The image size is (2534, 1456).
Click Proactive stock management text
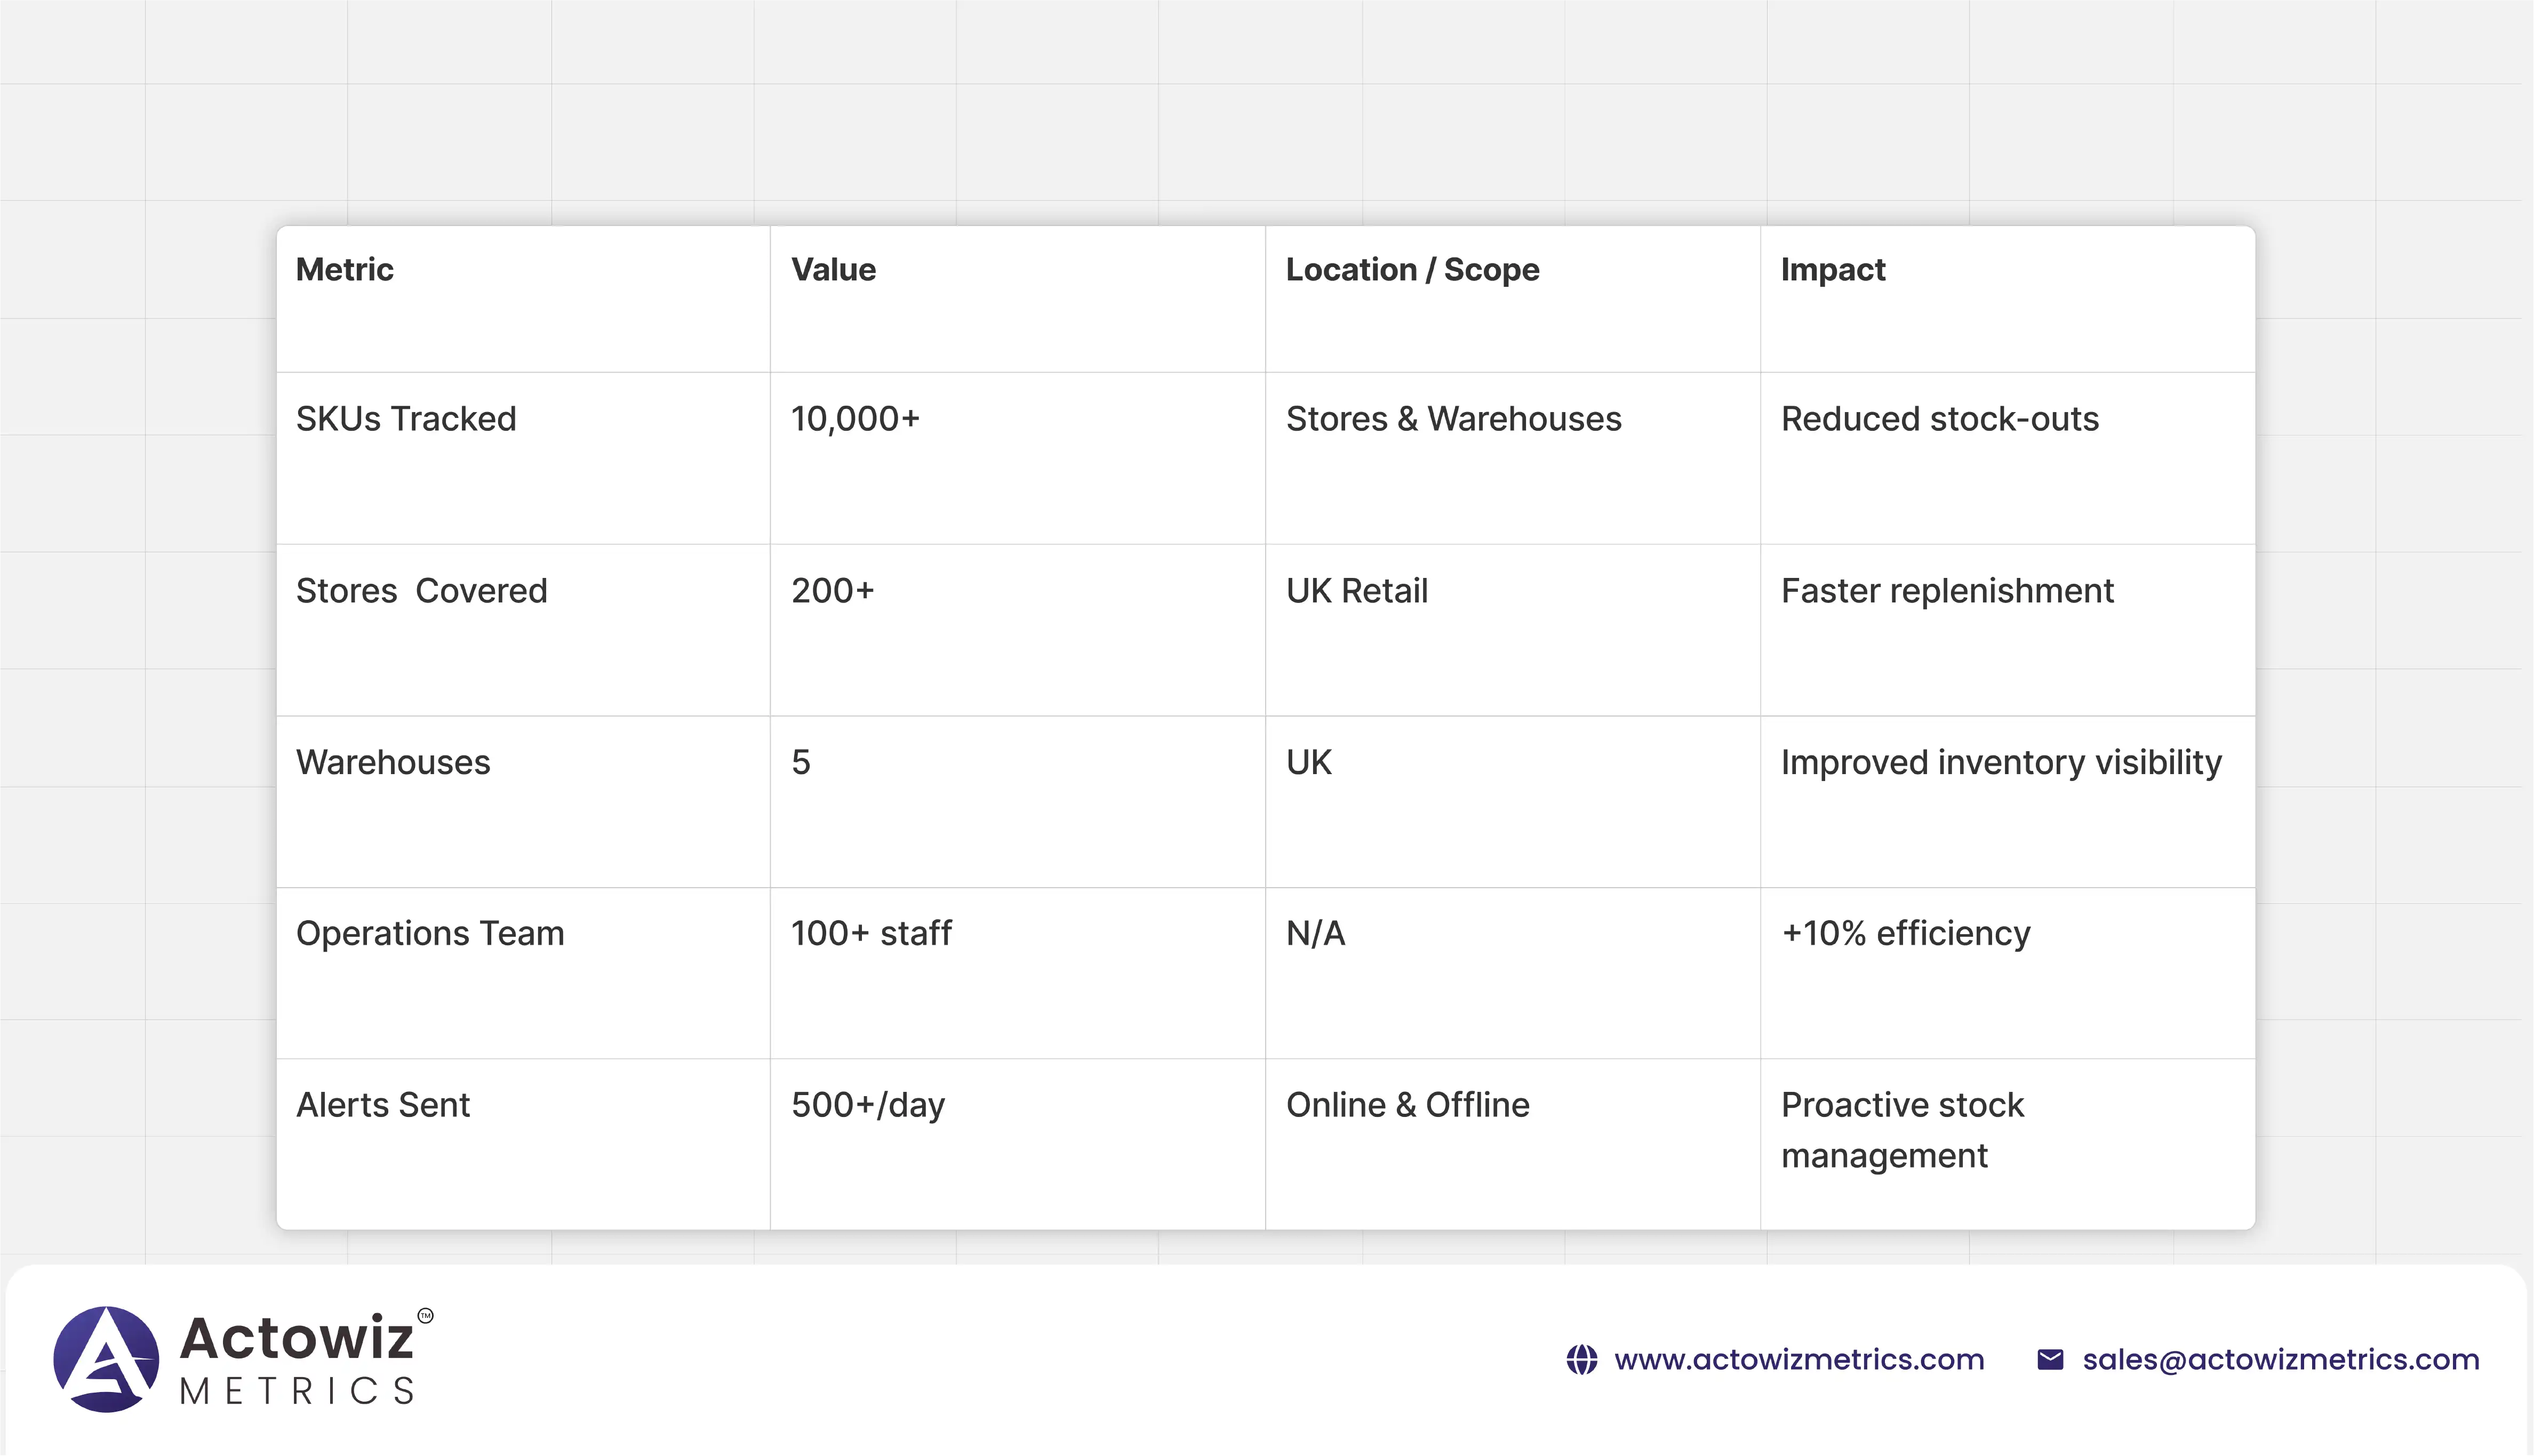click(1901, 1130)
